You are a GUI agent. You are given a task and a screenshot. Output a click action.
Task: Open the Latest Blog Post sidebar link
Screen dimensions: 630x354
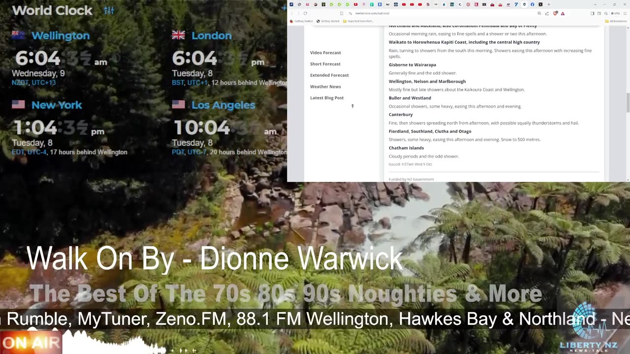(327, 98)
